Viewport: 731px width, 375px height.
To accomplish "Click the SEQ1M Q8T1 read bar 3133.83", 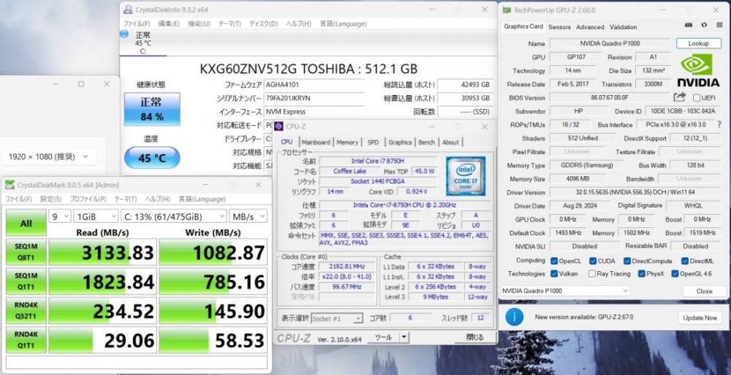I will 102,252.
